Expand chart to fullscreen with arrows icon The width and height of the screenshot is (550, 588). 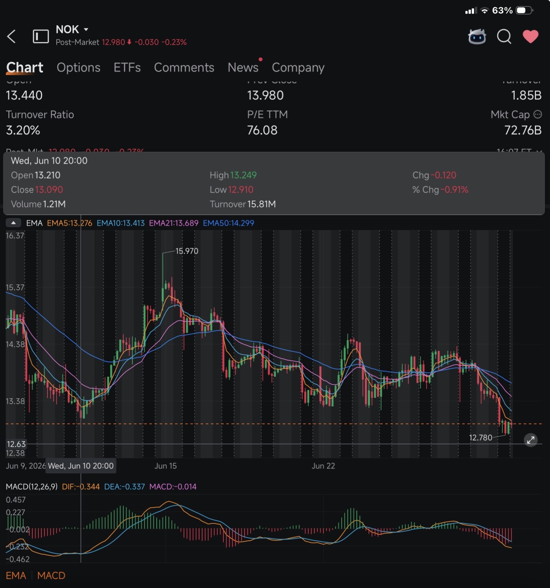[x=531, y=440]
